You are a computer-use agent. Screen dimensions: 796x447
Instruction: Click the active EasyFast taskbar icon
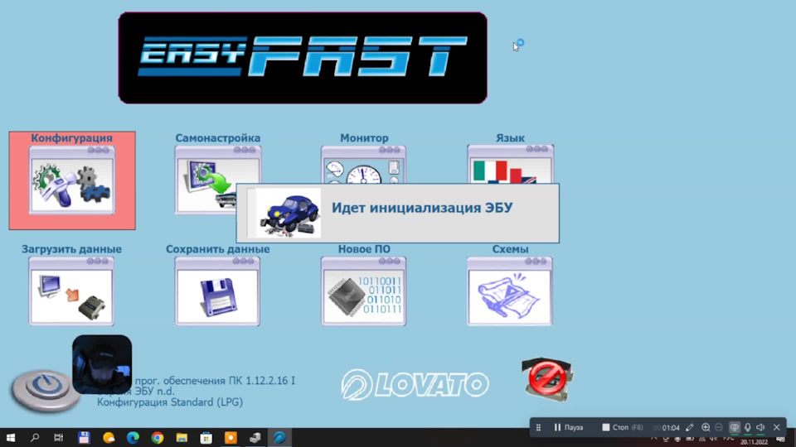pyautogui.click(x=279, y=437)
